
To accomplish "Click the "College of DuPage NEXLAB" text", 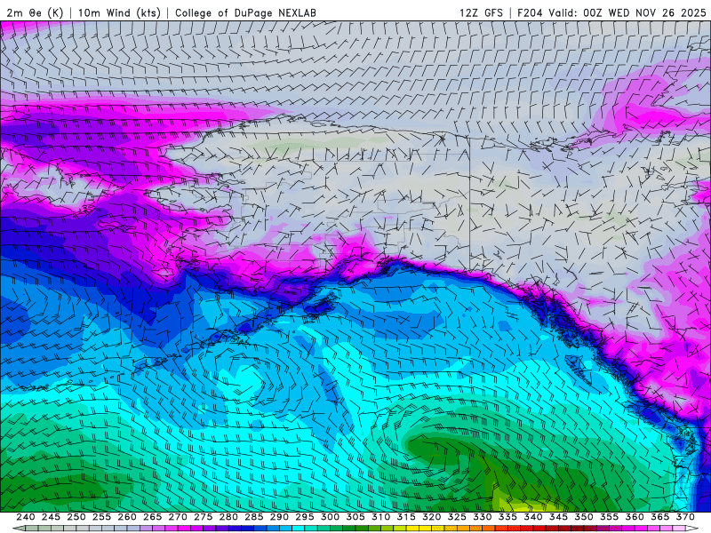I will (x=245, y=12).
